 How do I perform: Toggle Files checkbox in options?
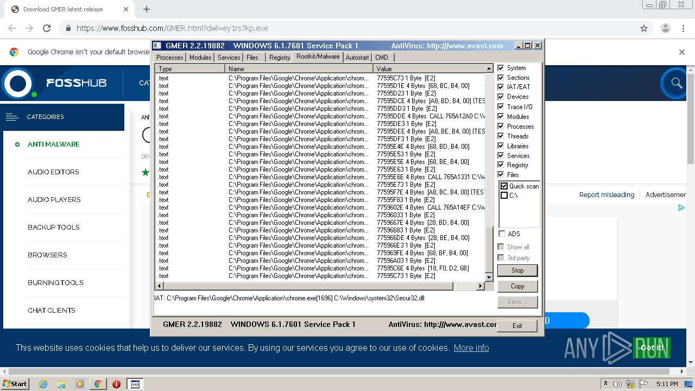click(501, 175)
